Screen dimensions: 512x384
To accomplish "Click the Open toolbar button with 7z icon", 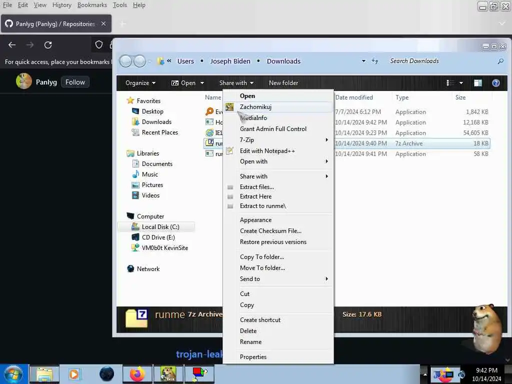I will click(183, 83).
